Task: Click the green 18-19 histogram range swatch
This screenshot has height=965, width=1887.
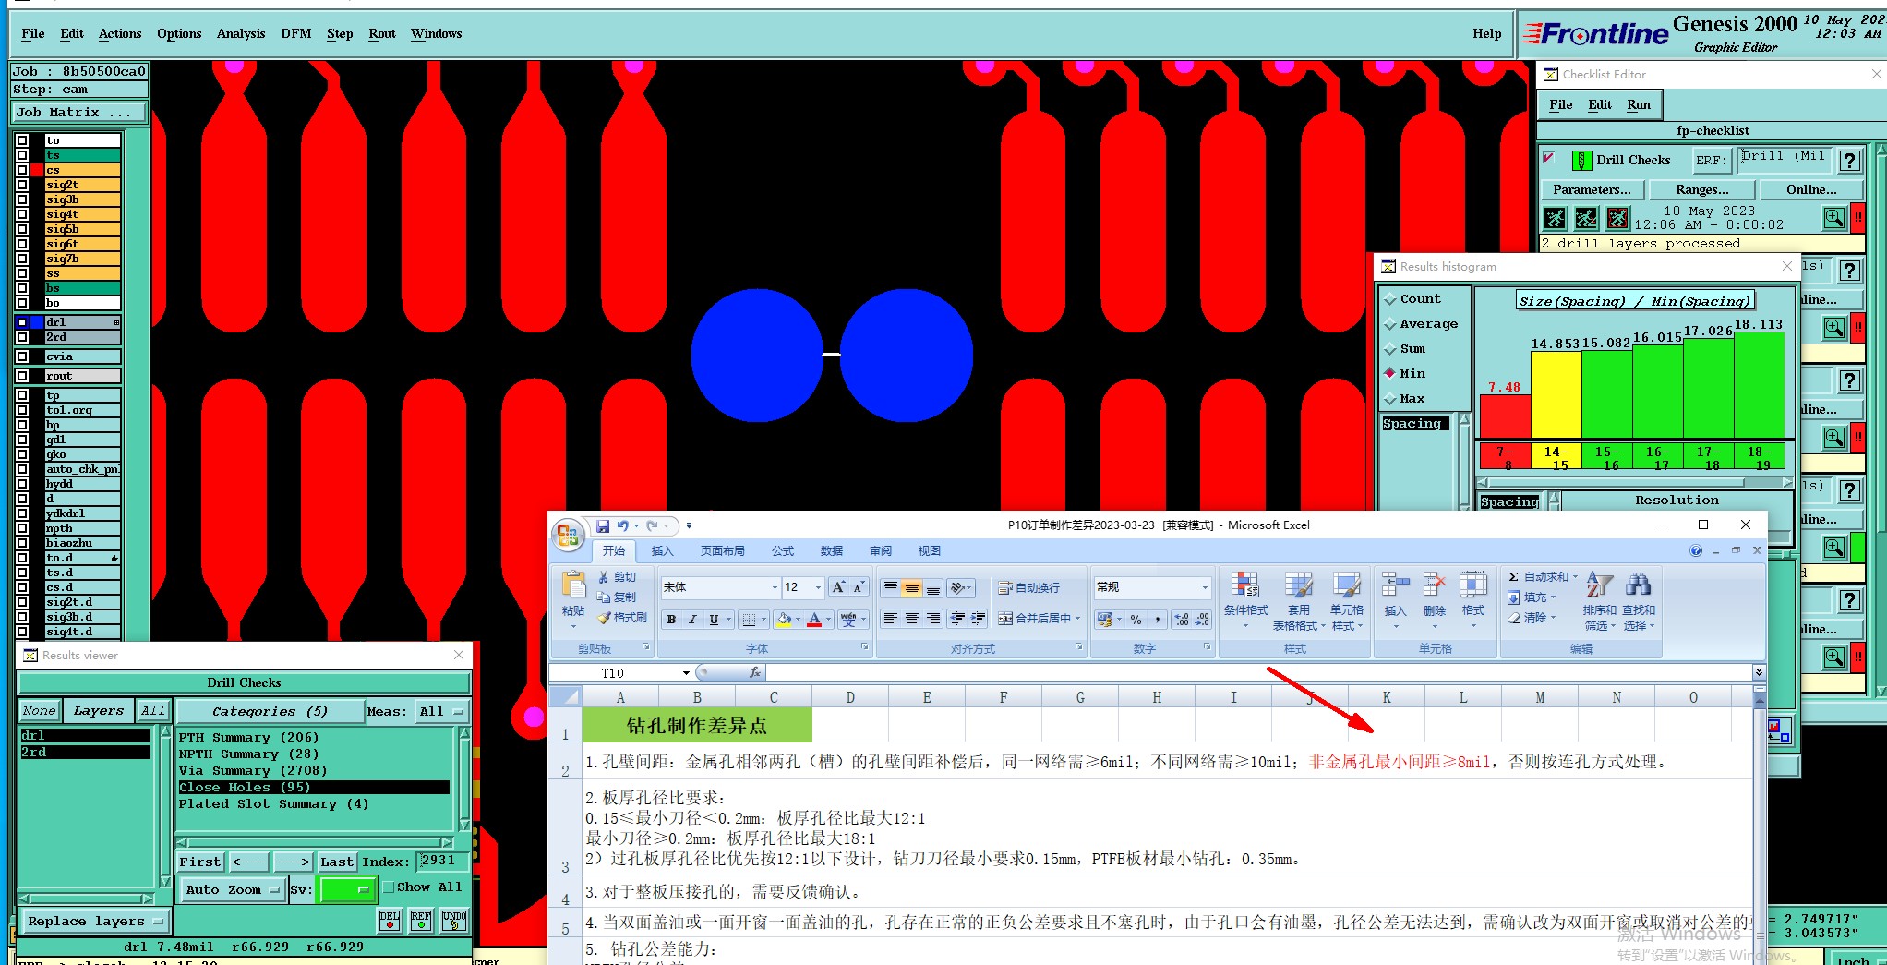Action: tap(1760, 457)
